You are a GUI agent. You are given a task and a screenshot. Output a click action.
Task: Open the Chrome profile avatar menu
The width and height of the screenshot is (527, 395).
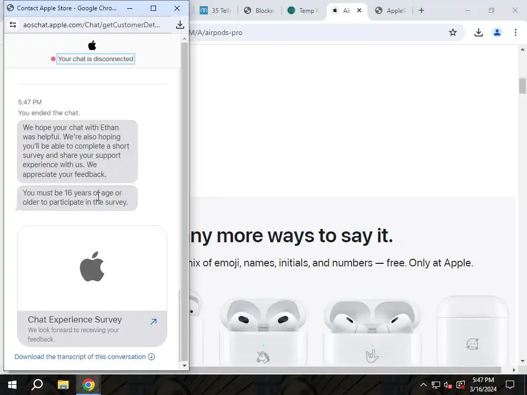pos(497,32)
